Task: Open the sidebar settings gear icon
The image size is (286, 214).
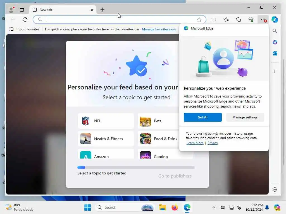Action: pyautogui.click(x=275, y=189)
